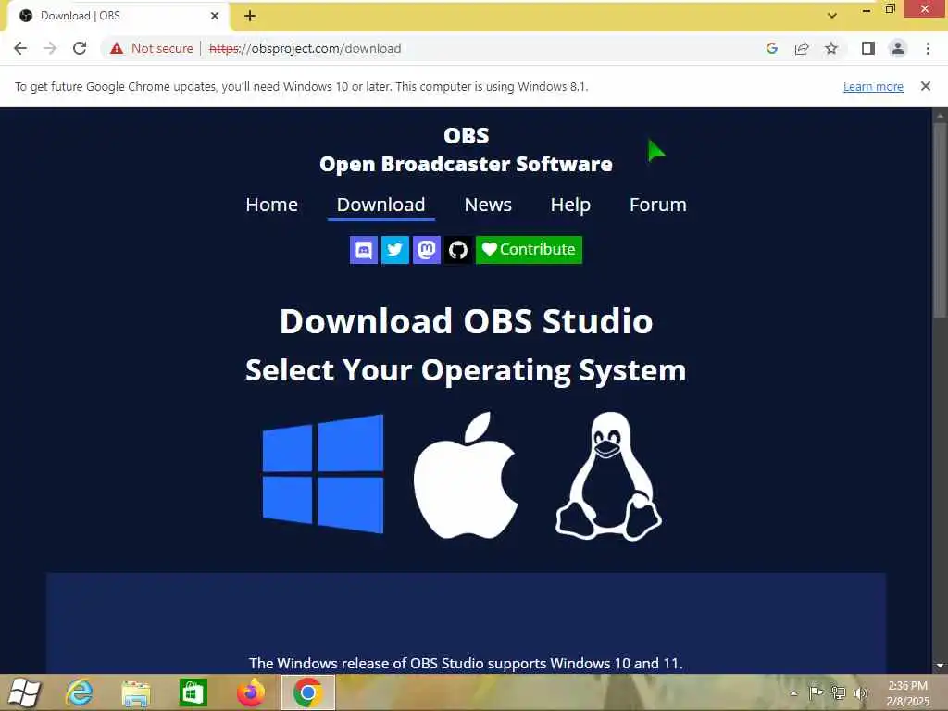Viewport: 948px width, 711px height.
Task: Select the Apple macOS logo
Action: (466, 475)
